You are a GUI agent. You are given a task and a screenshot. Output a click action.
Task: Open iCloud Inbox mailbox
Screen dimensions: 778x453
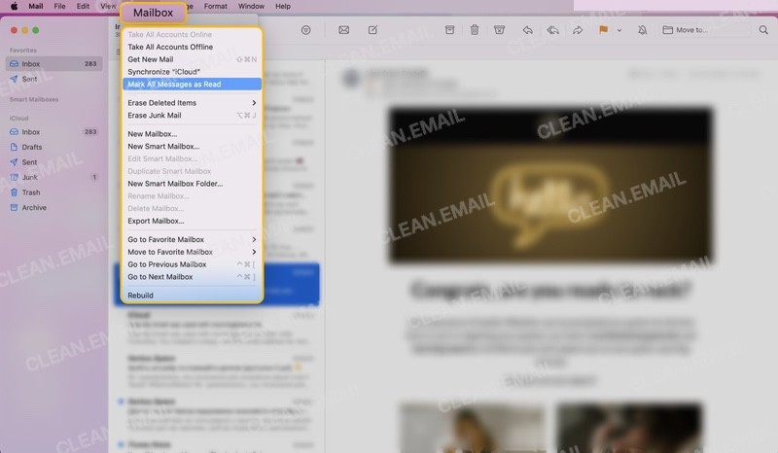pyautogui.click(x=53, y=132)
